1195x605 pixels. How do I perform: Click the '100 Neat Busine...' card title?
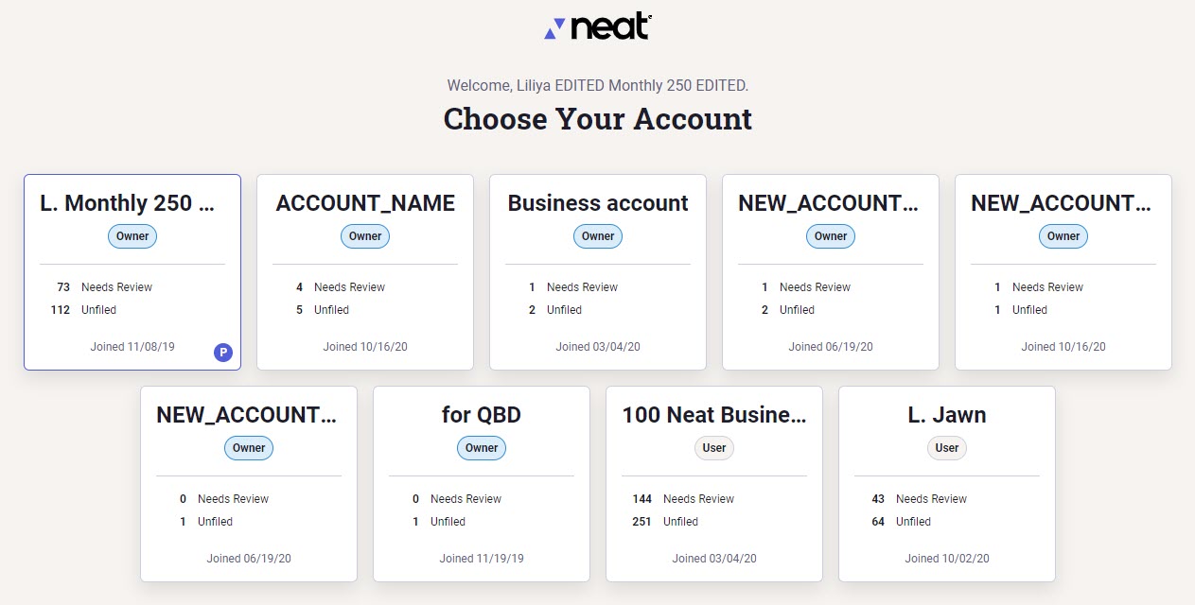click(714, 415)
